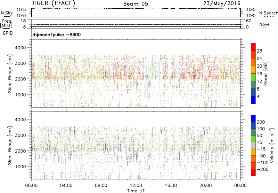Click the '08:00' time tick label
278x193 pixels.
101,186
